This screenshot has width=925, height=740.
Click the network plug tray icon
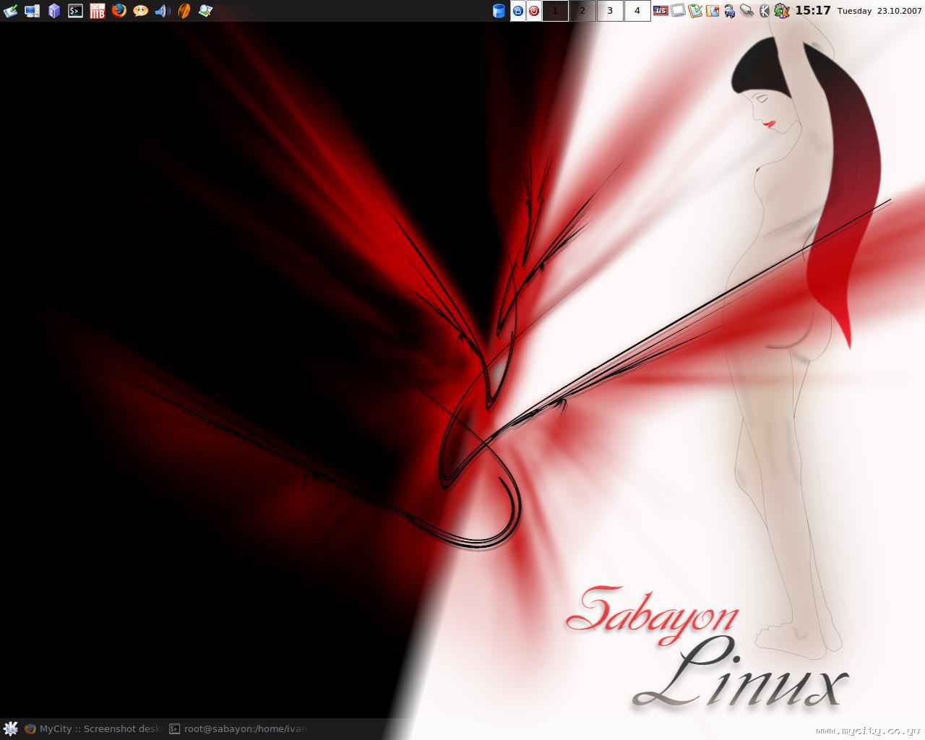[747, 11]
